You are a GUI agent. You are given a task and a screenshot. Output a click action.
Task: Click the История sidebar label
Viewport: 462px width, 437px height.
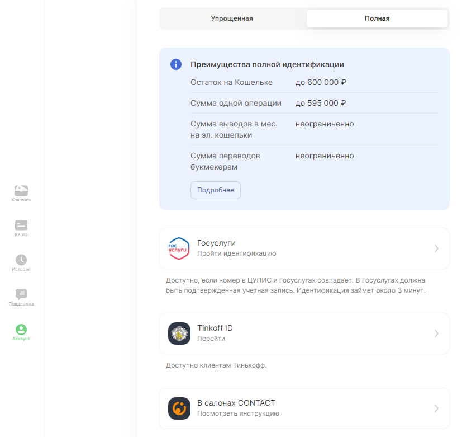(x=21, y=269)
